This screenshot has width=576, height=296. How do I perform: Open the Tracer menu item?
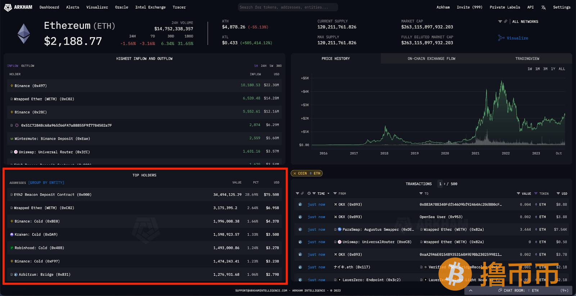[179, 7]
